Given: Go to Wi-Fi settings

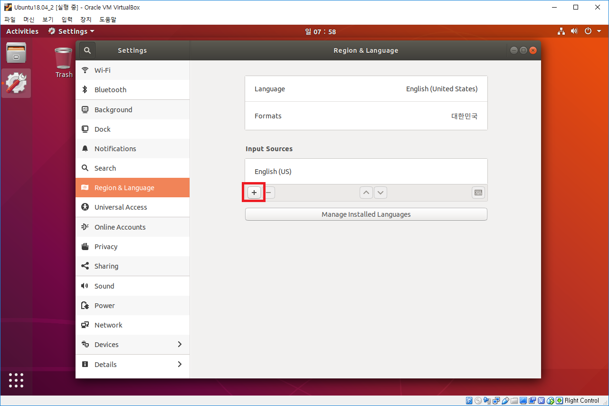Looking at the screenshot, I should coord(133,70).
